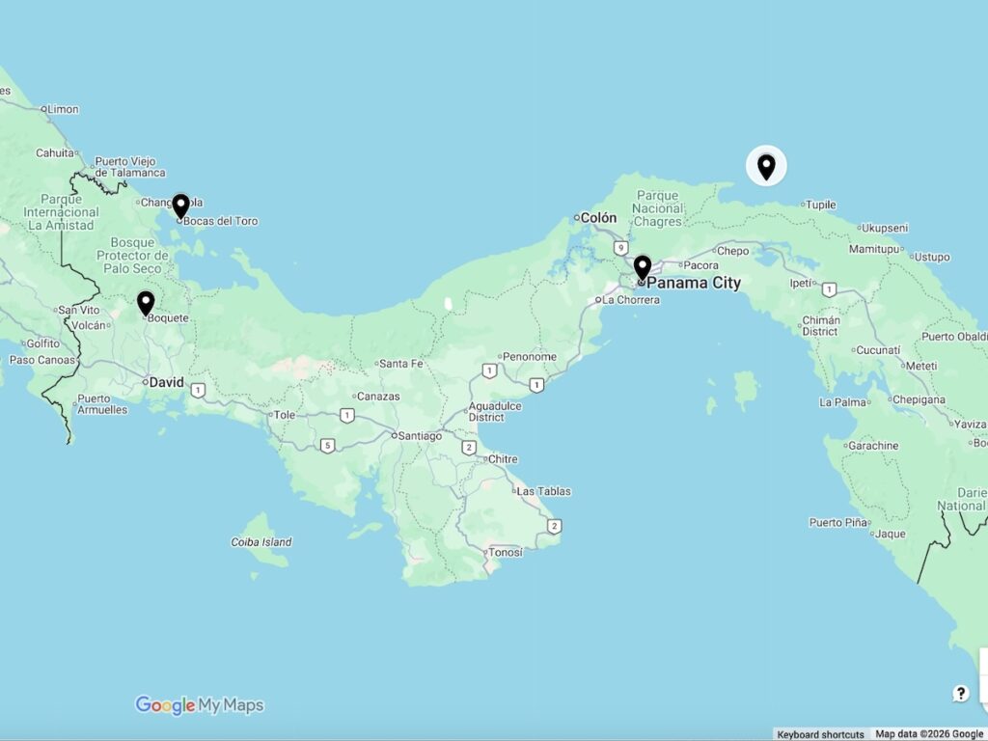The width and height of the screenshot is (988, 741).
Task: Click the route 2 shield near Chitre
Action: coord(469,448)
